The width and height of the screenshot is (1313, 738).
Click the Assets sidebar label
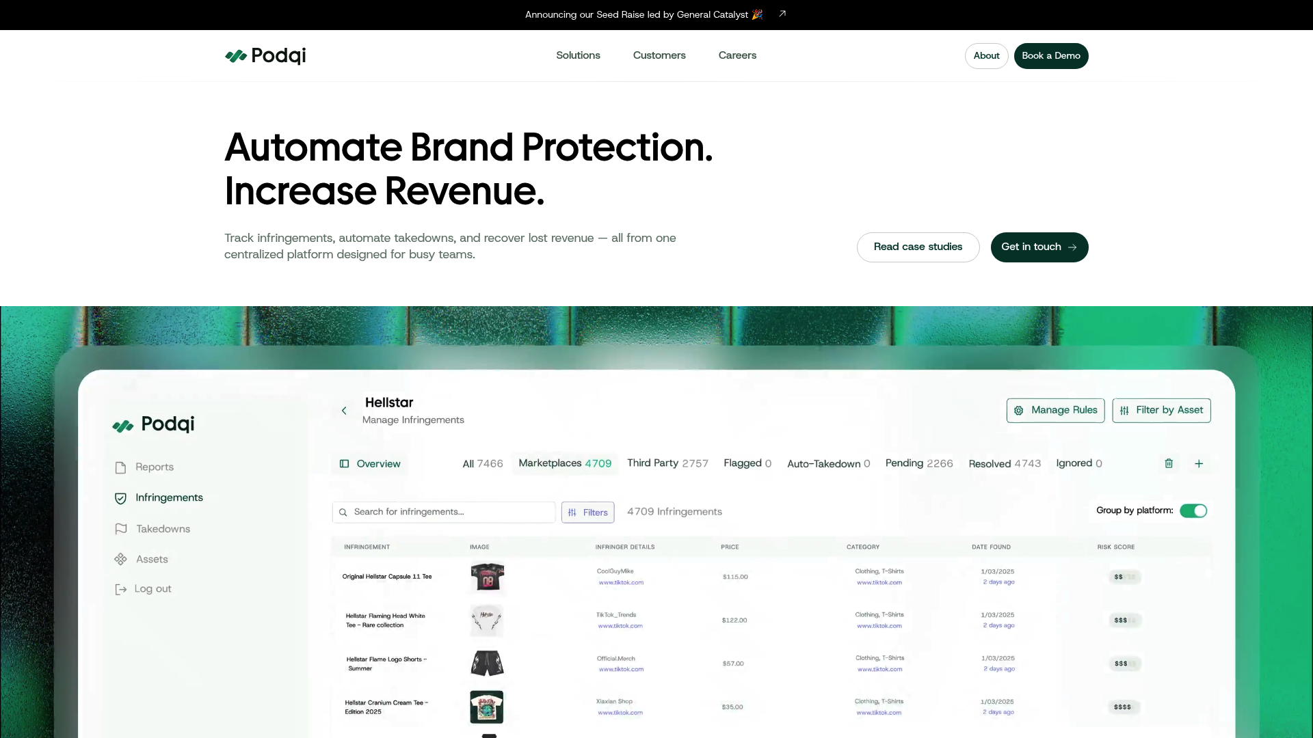pyautogui.click(x=152, y=559)
